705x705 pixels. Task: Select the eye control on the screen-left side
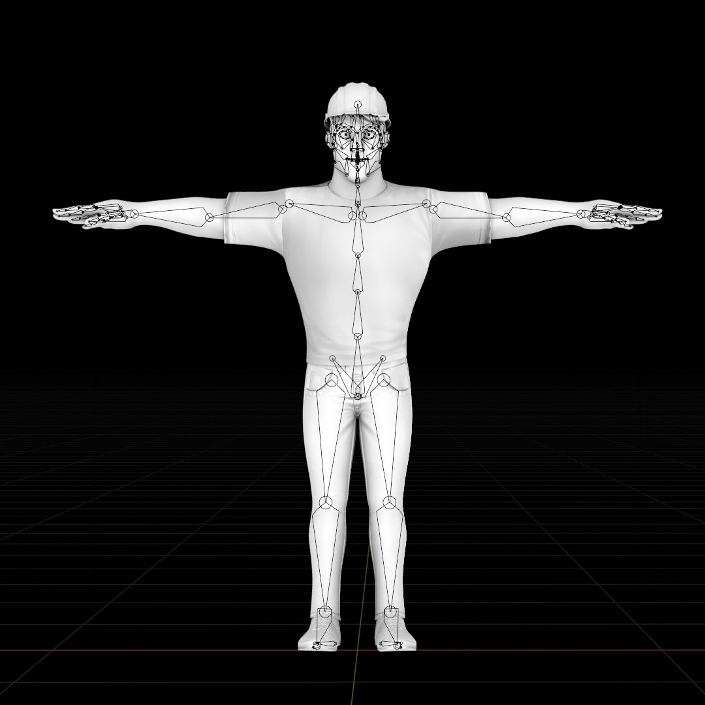pyautogui.click(x=345, y=134)
